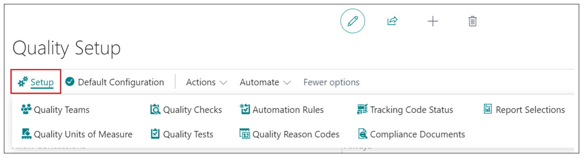Open Report Selections icon
The image size is (584, 158).
click(x=488, y=109)
